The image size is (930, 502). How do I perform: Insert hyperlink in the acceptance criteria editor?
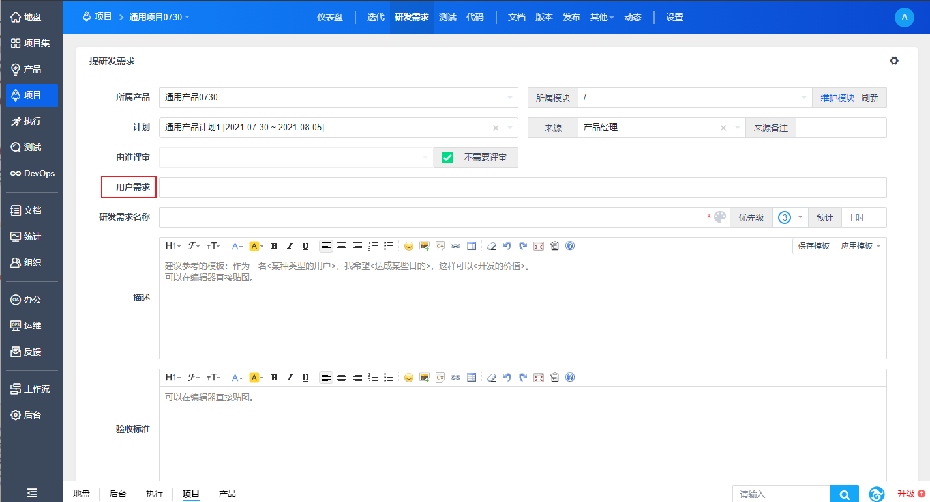tap(456, 378)
